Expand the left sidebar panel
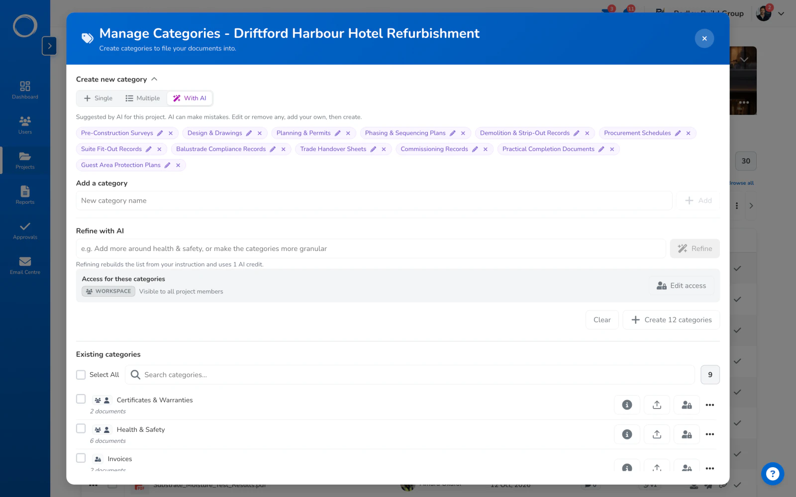796x497 pixels. point(49,46)
